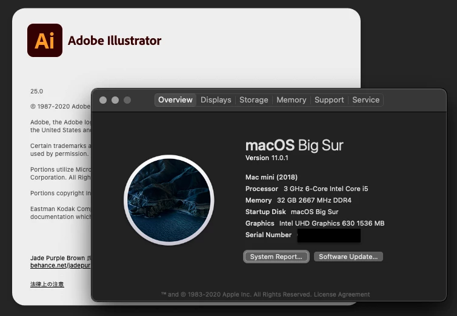Click the 'macOS Big Sur' heading
Image resolution: width=457 pixels, height=316 pixels.
[295, 146]
